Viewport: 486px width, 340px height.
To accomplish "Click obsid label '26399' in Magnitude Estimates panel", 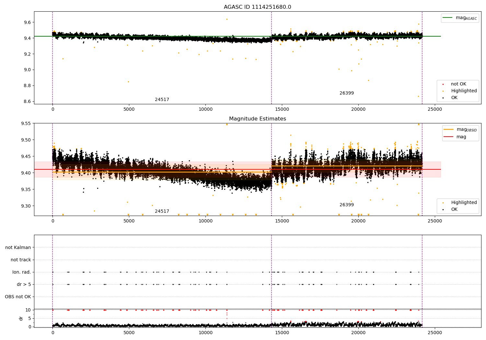I will [347, 205].
